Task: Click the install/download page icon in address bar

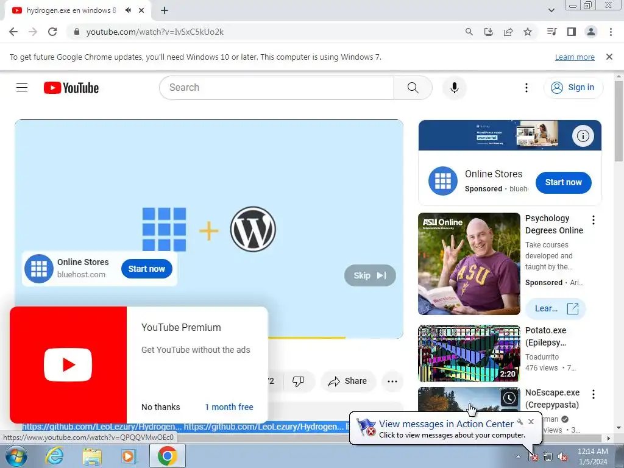Action: click(489, 32)
